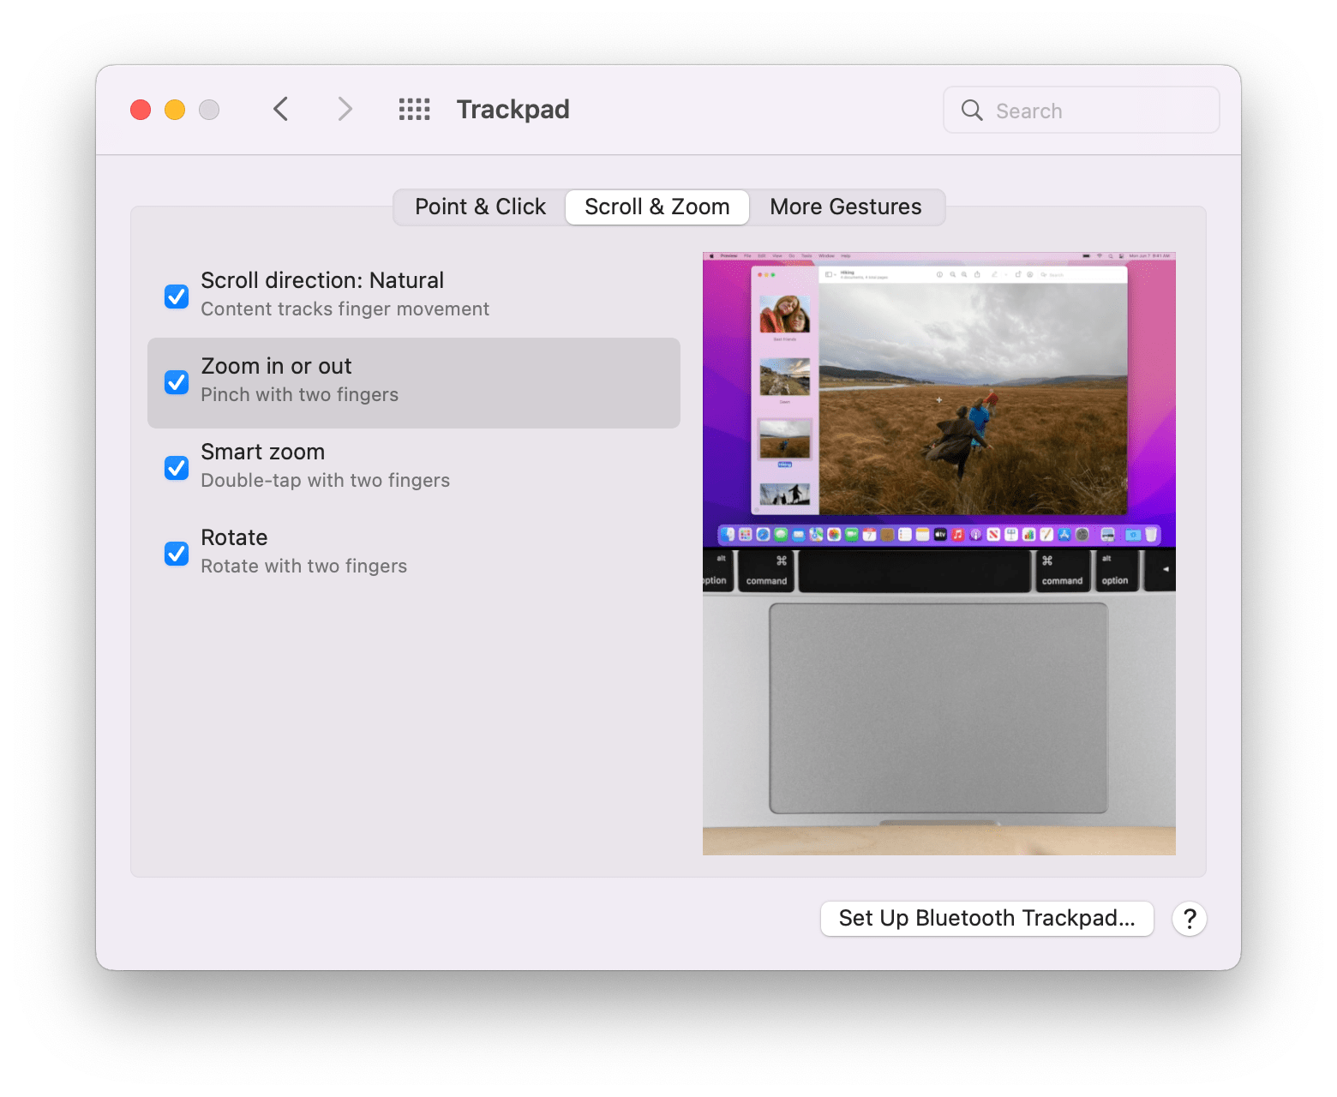
Task: Click the Calendar icon in the preview Dock
Action: click(x=868, y=535)
